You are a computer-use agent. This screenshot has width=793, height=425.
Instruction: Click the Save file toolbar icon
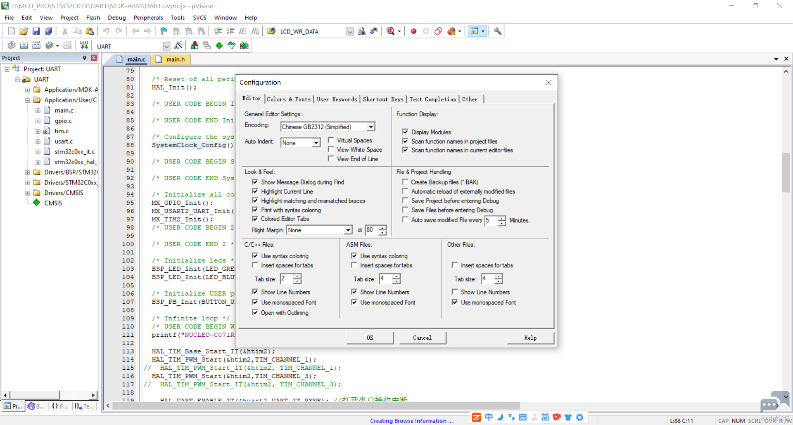(x=36, y=31)
